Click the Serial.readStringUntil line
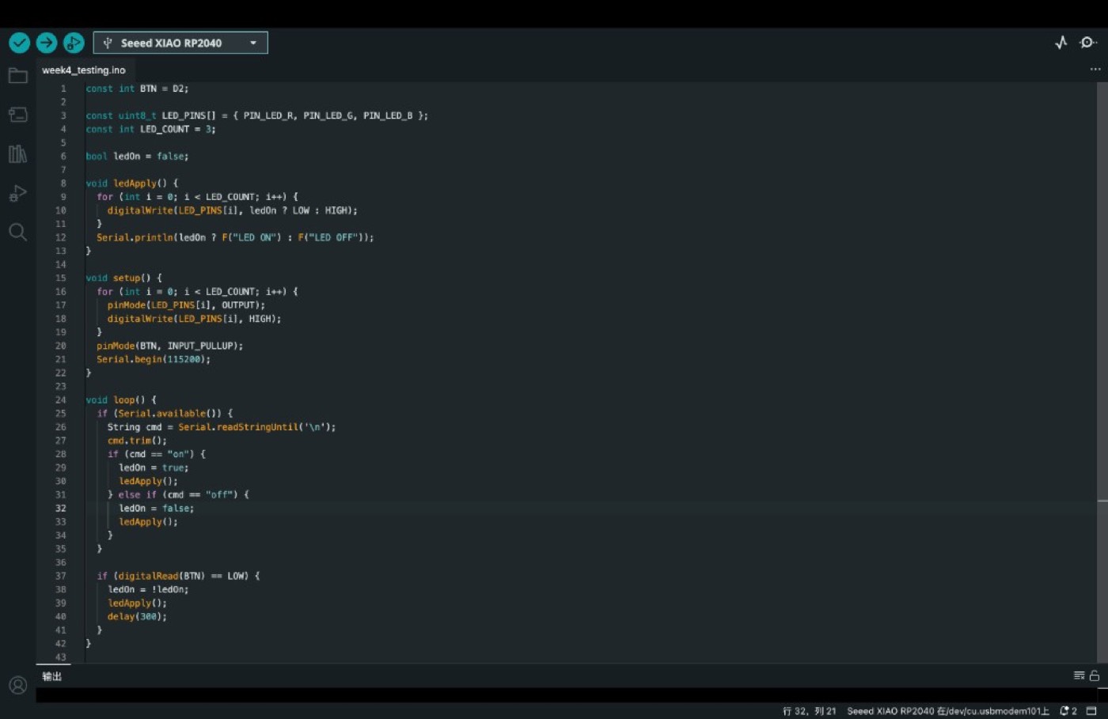This screenshot has width=1108, height=719. (x=222, y=427)
